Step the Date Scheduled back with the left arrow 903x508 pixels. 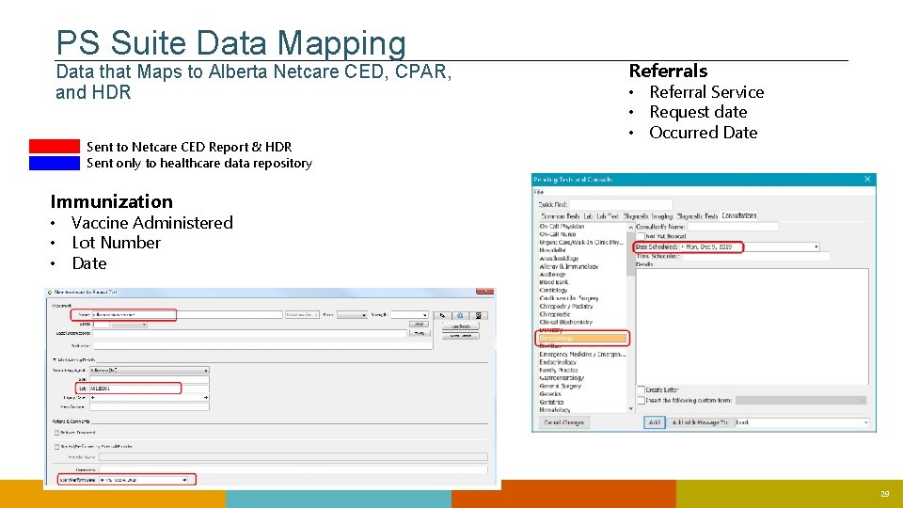tap(683, 247)
